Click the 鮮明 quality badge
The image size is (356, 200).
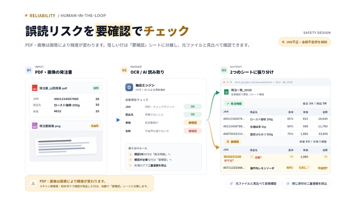pyautogui.click(x=96, y=88)
